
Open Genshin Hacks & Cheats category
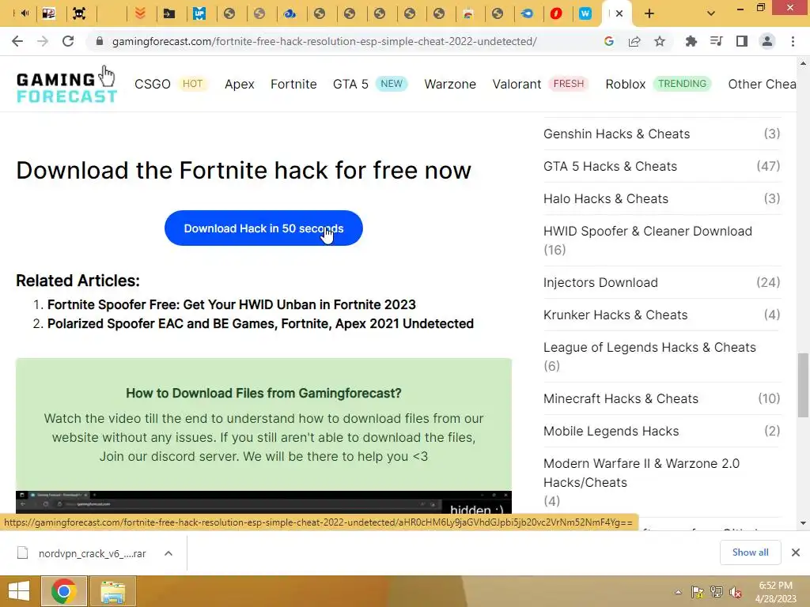(x=616, y=134)
